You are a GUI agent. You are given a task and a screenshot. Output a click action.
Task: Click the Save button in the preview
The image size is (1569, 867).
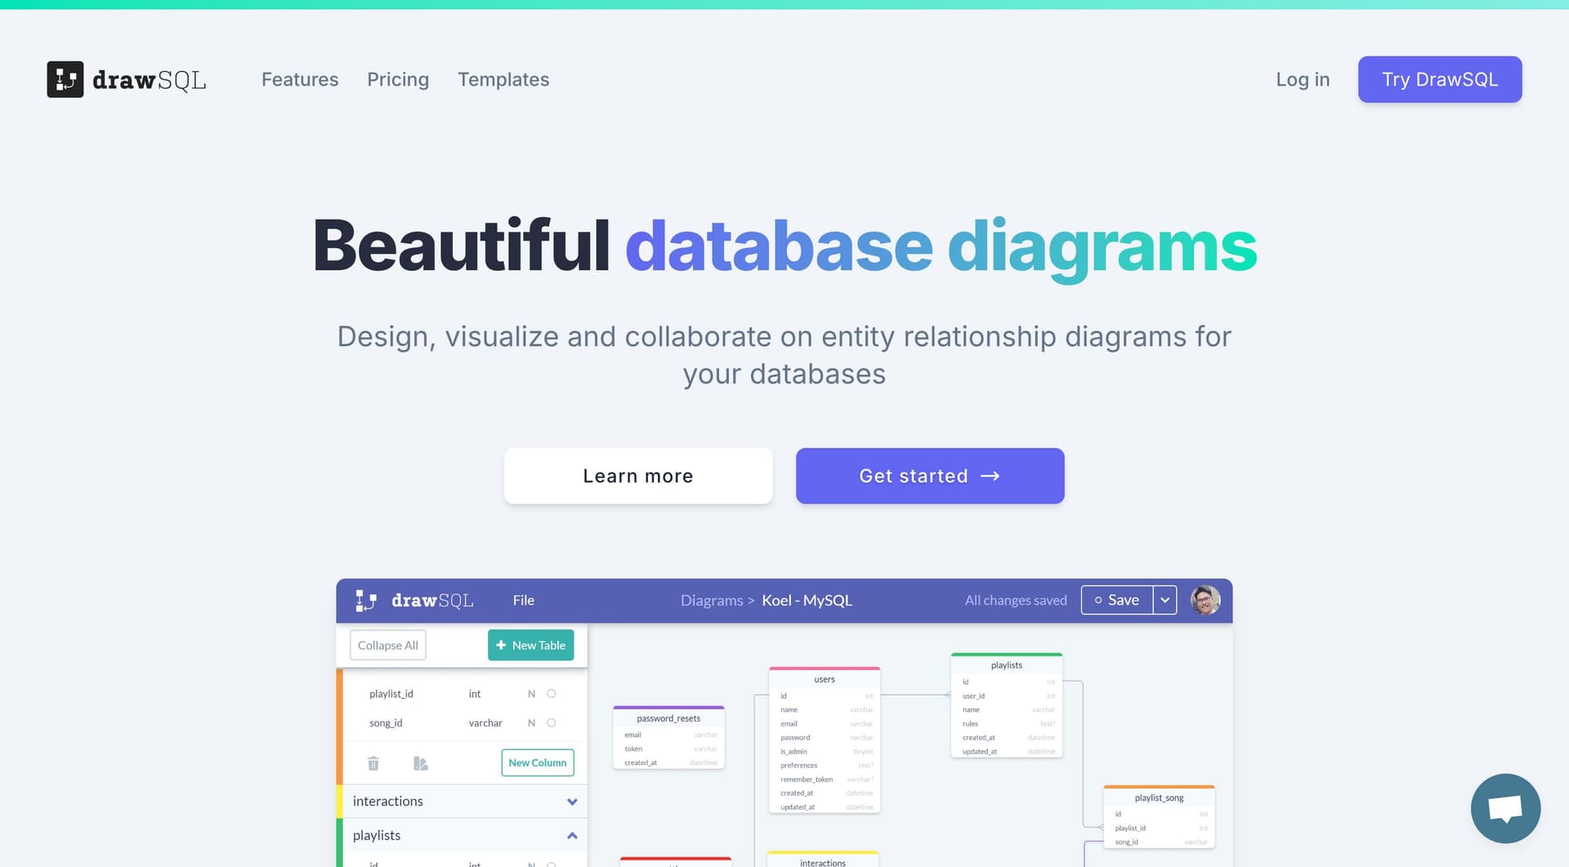1116,600
